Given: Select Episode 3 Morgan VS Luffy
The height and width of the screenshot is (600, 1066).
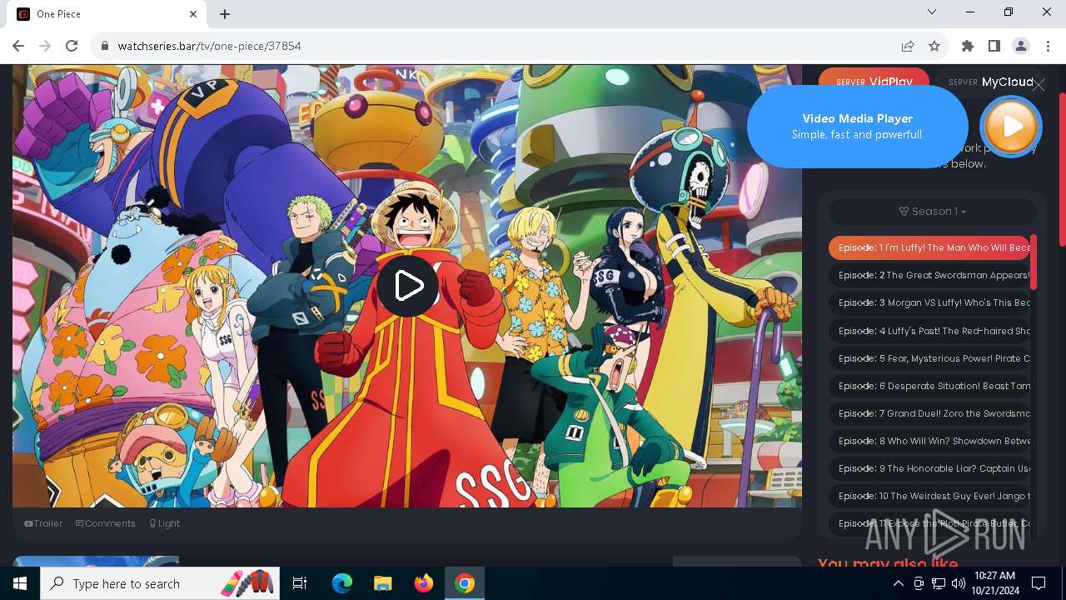Looking at the screenshot, I should pos(929,302).
